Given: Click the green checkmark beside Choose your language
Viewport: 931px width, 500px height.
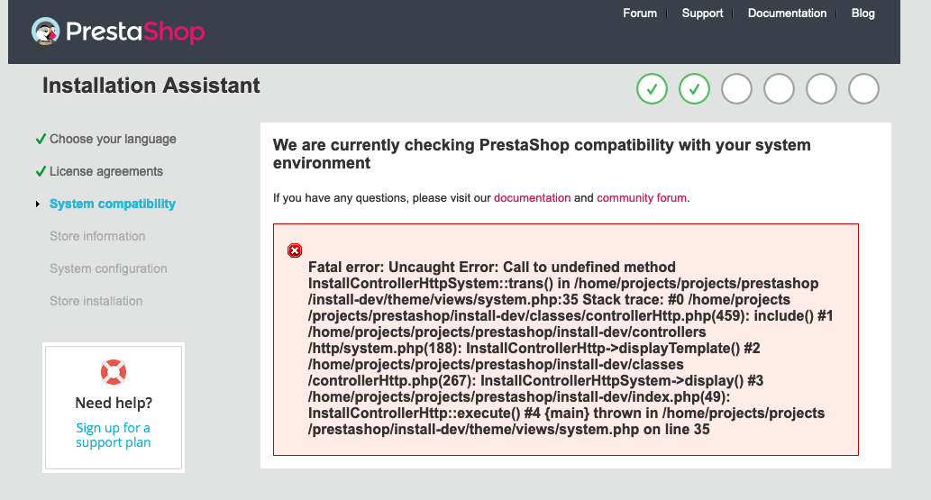Looking at the screenshot, I should pyautogui.click(x=41, y=139).
